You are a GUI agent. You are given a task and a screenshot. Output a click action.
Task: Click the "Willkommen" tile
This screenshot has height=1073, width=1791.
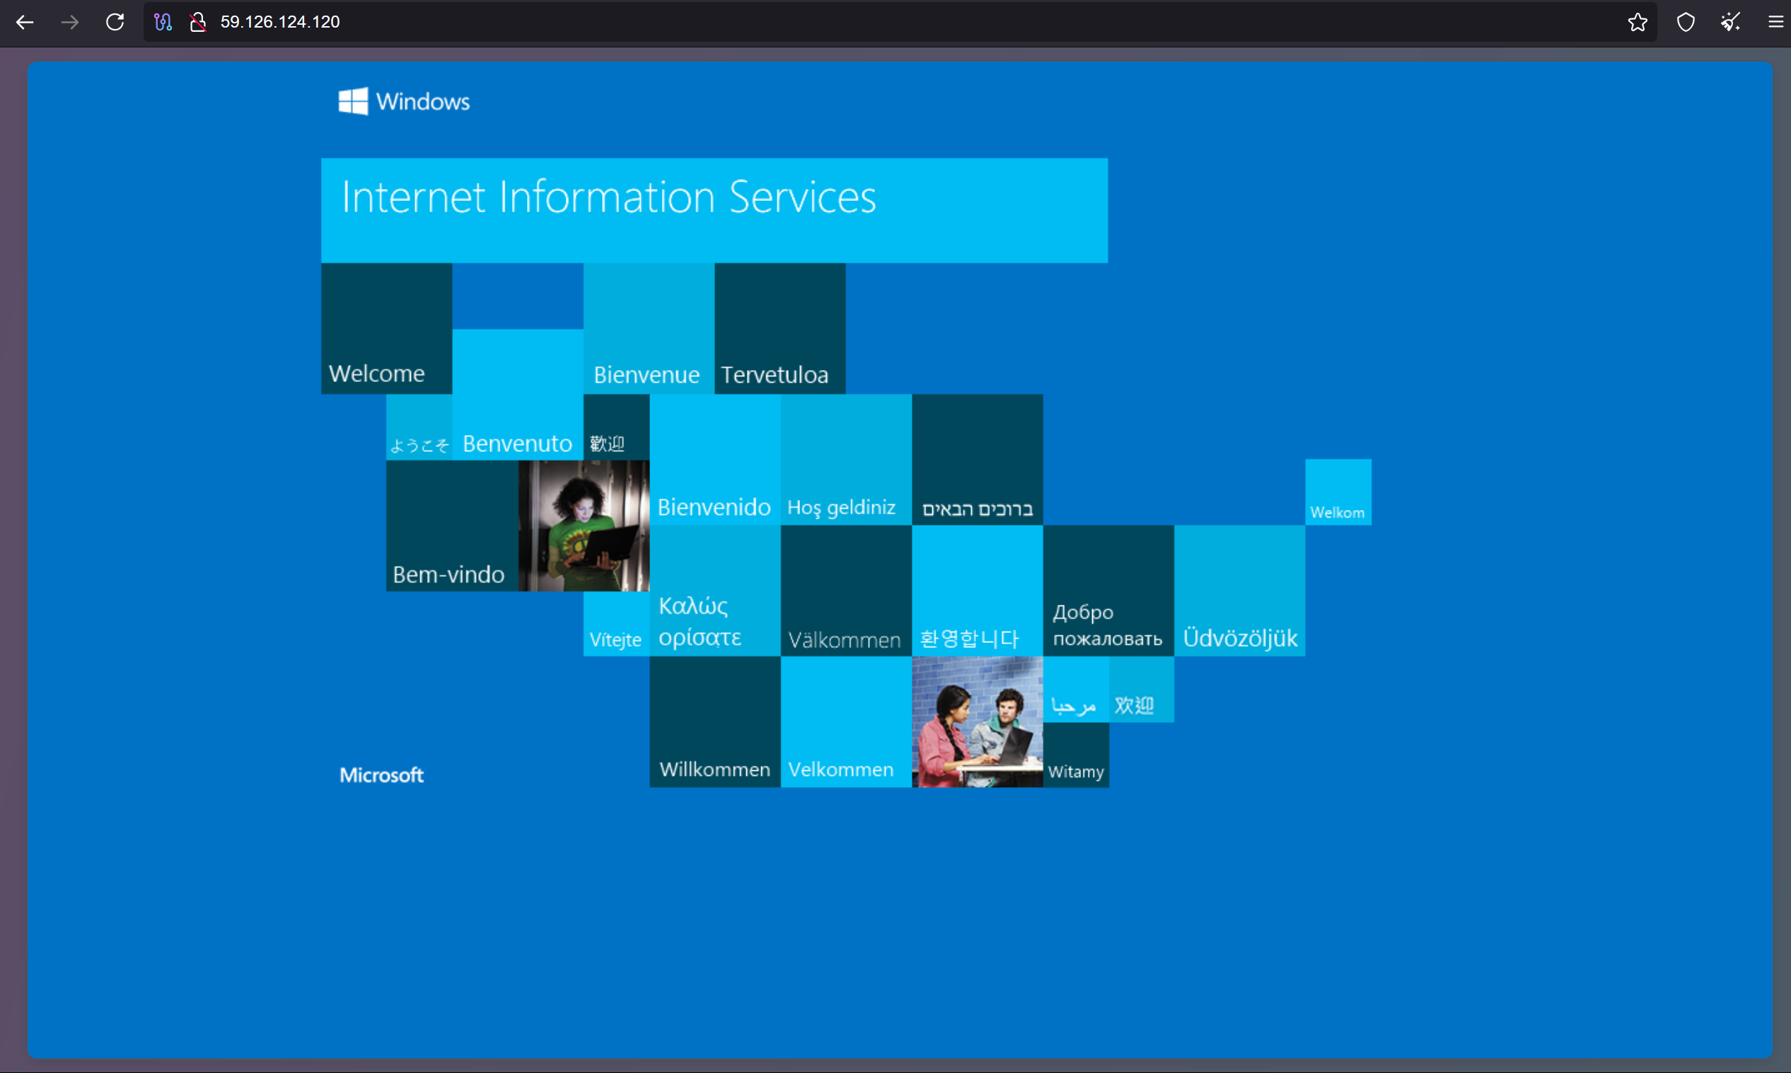click(714, 721)
